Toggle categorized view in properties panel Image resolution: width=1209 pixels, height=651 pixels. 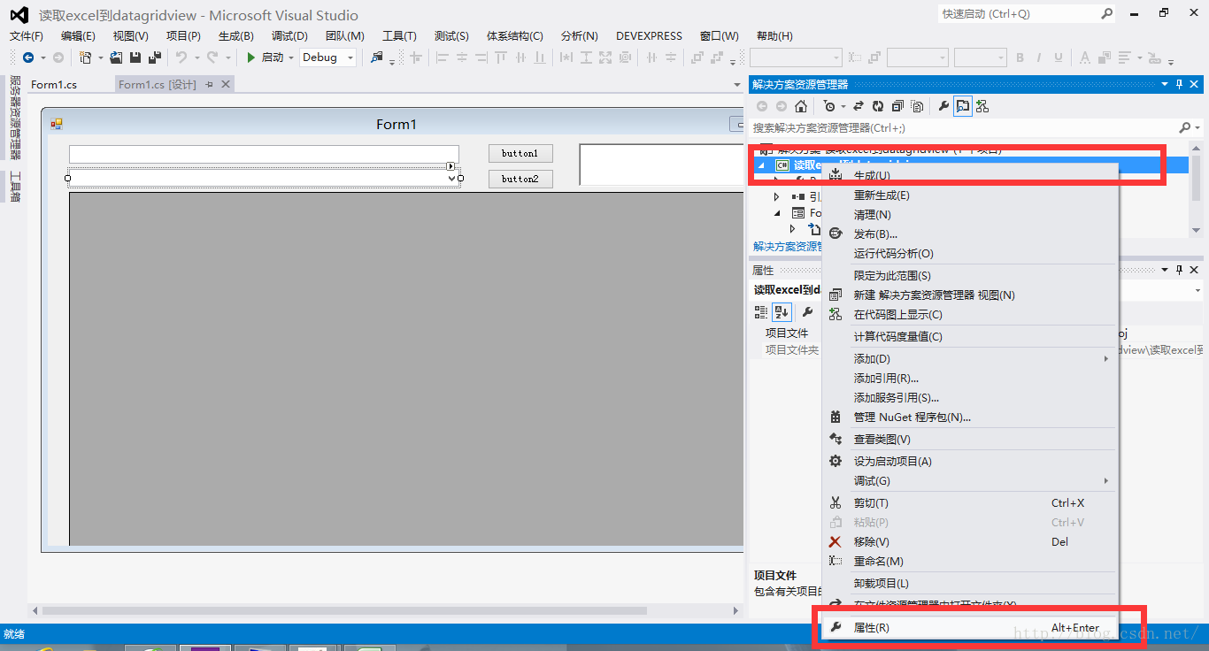[761, 312]
